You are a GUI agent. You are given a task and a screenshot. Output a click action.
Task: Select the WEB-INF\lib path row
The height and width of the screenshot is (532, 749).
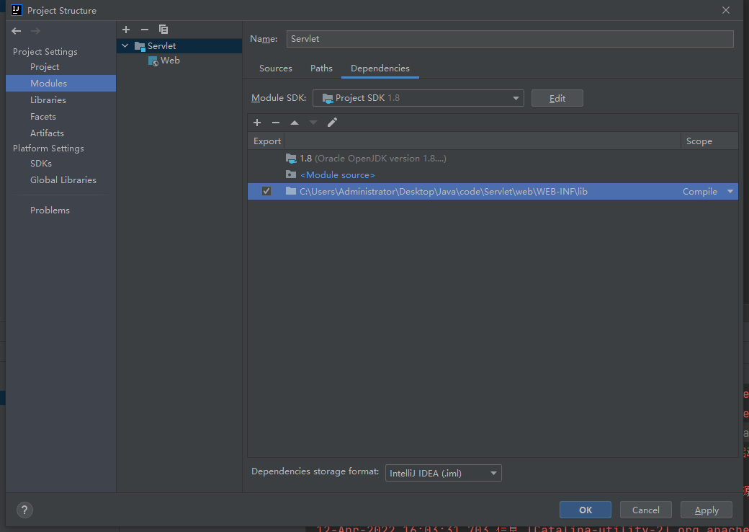[493, 192]
